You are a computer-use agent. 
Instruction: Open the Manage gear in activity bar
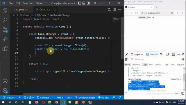(x=5, y=91)
